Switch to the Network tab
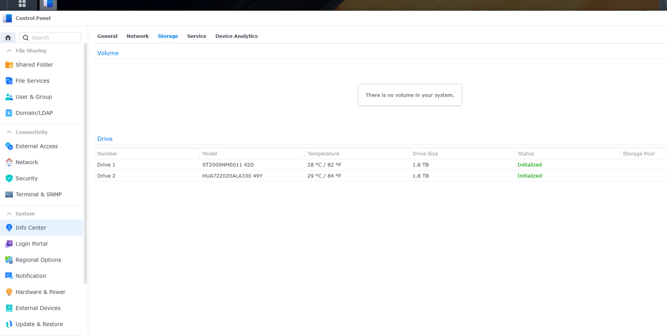 (x=138, y=36)
